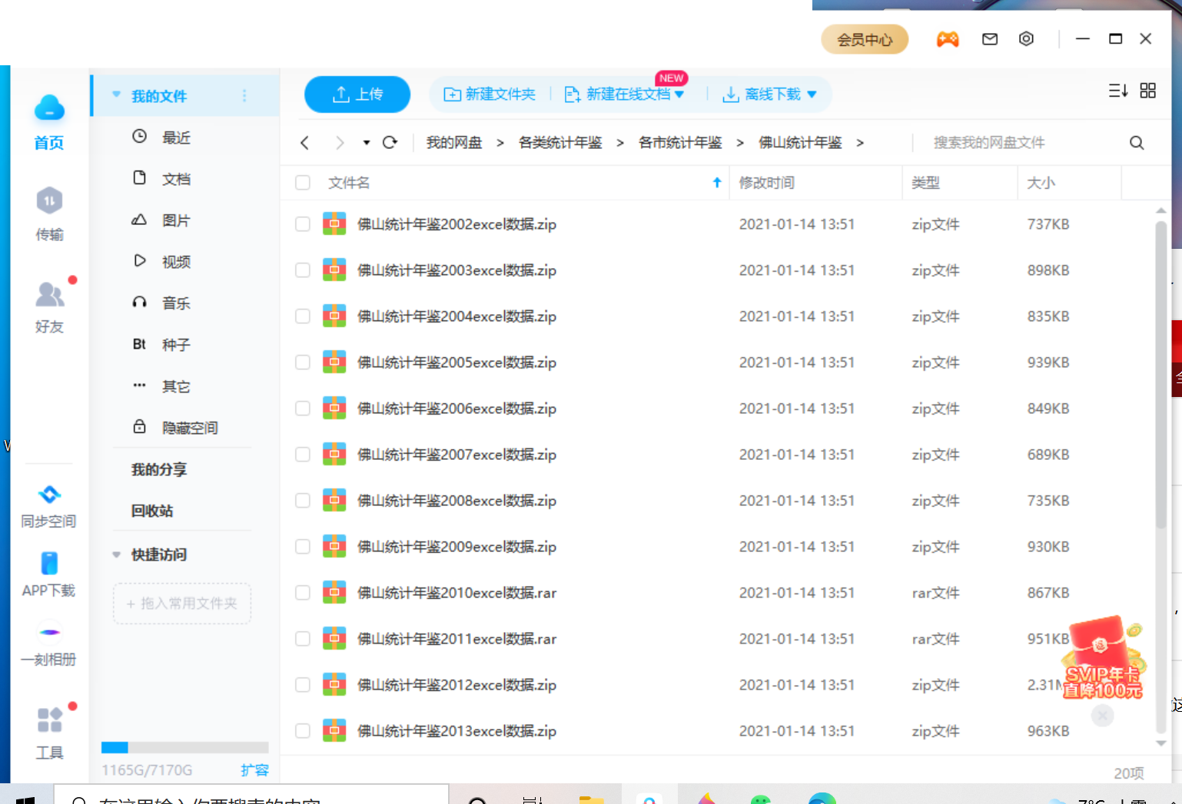1182x804 pixels.
Task: Switch to grid view icon
Action: click(x=1148, y=91)
